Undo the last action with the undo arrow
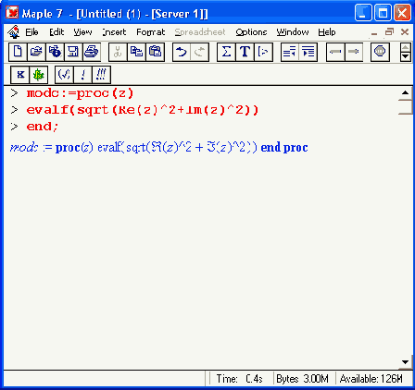Image resolution: width=415 pixels, height=390 pixels. [182, 52]
